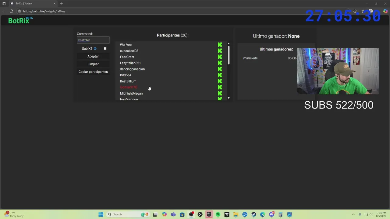Open Spotify from the taskbar

click(218, 214)
